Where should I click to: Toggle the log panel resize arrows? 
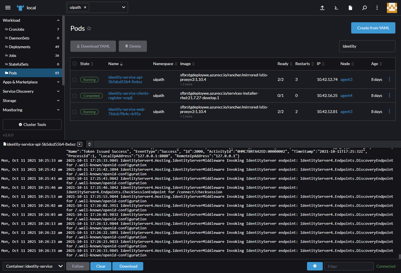[89, 144]
